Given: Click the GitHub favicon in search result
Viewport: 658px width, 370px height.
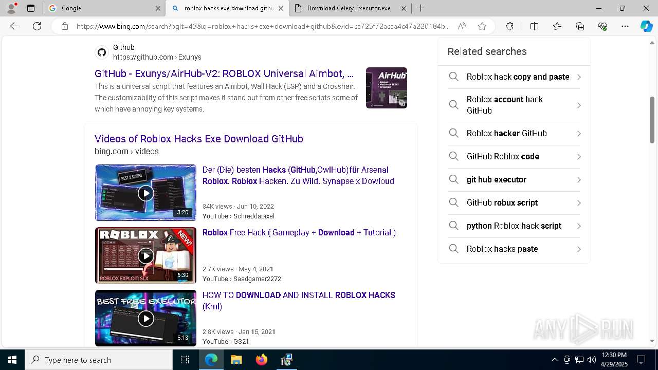Looking at the screenshot, I should tap(102, 52).
